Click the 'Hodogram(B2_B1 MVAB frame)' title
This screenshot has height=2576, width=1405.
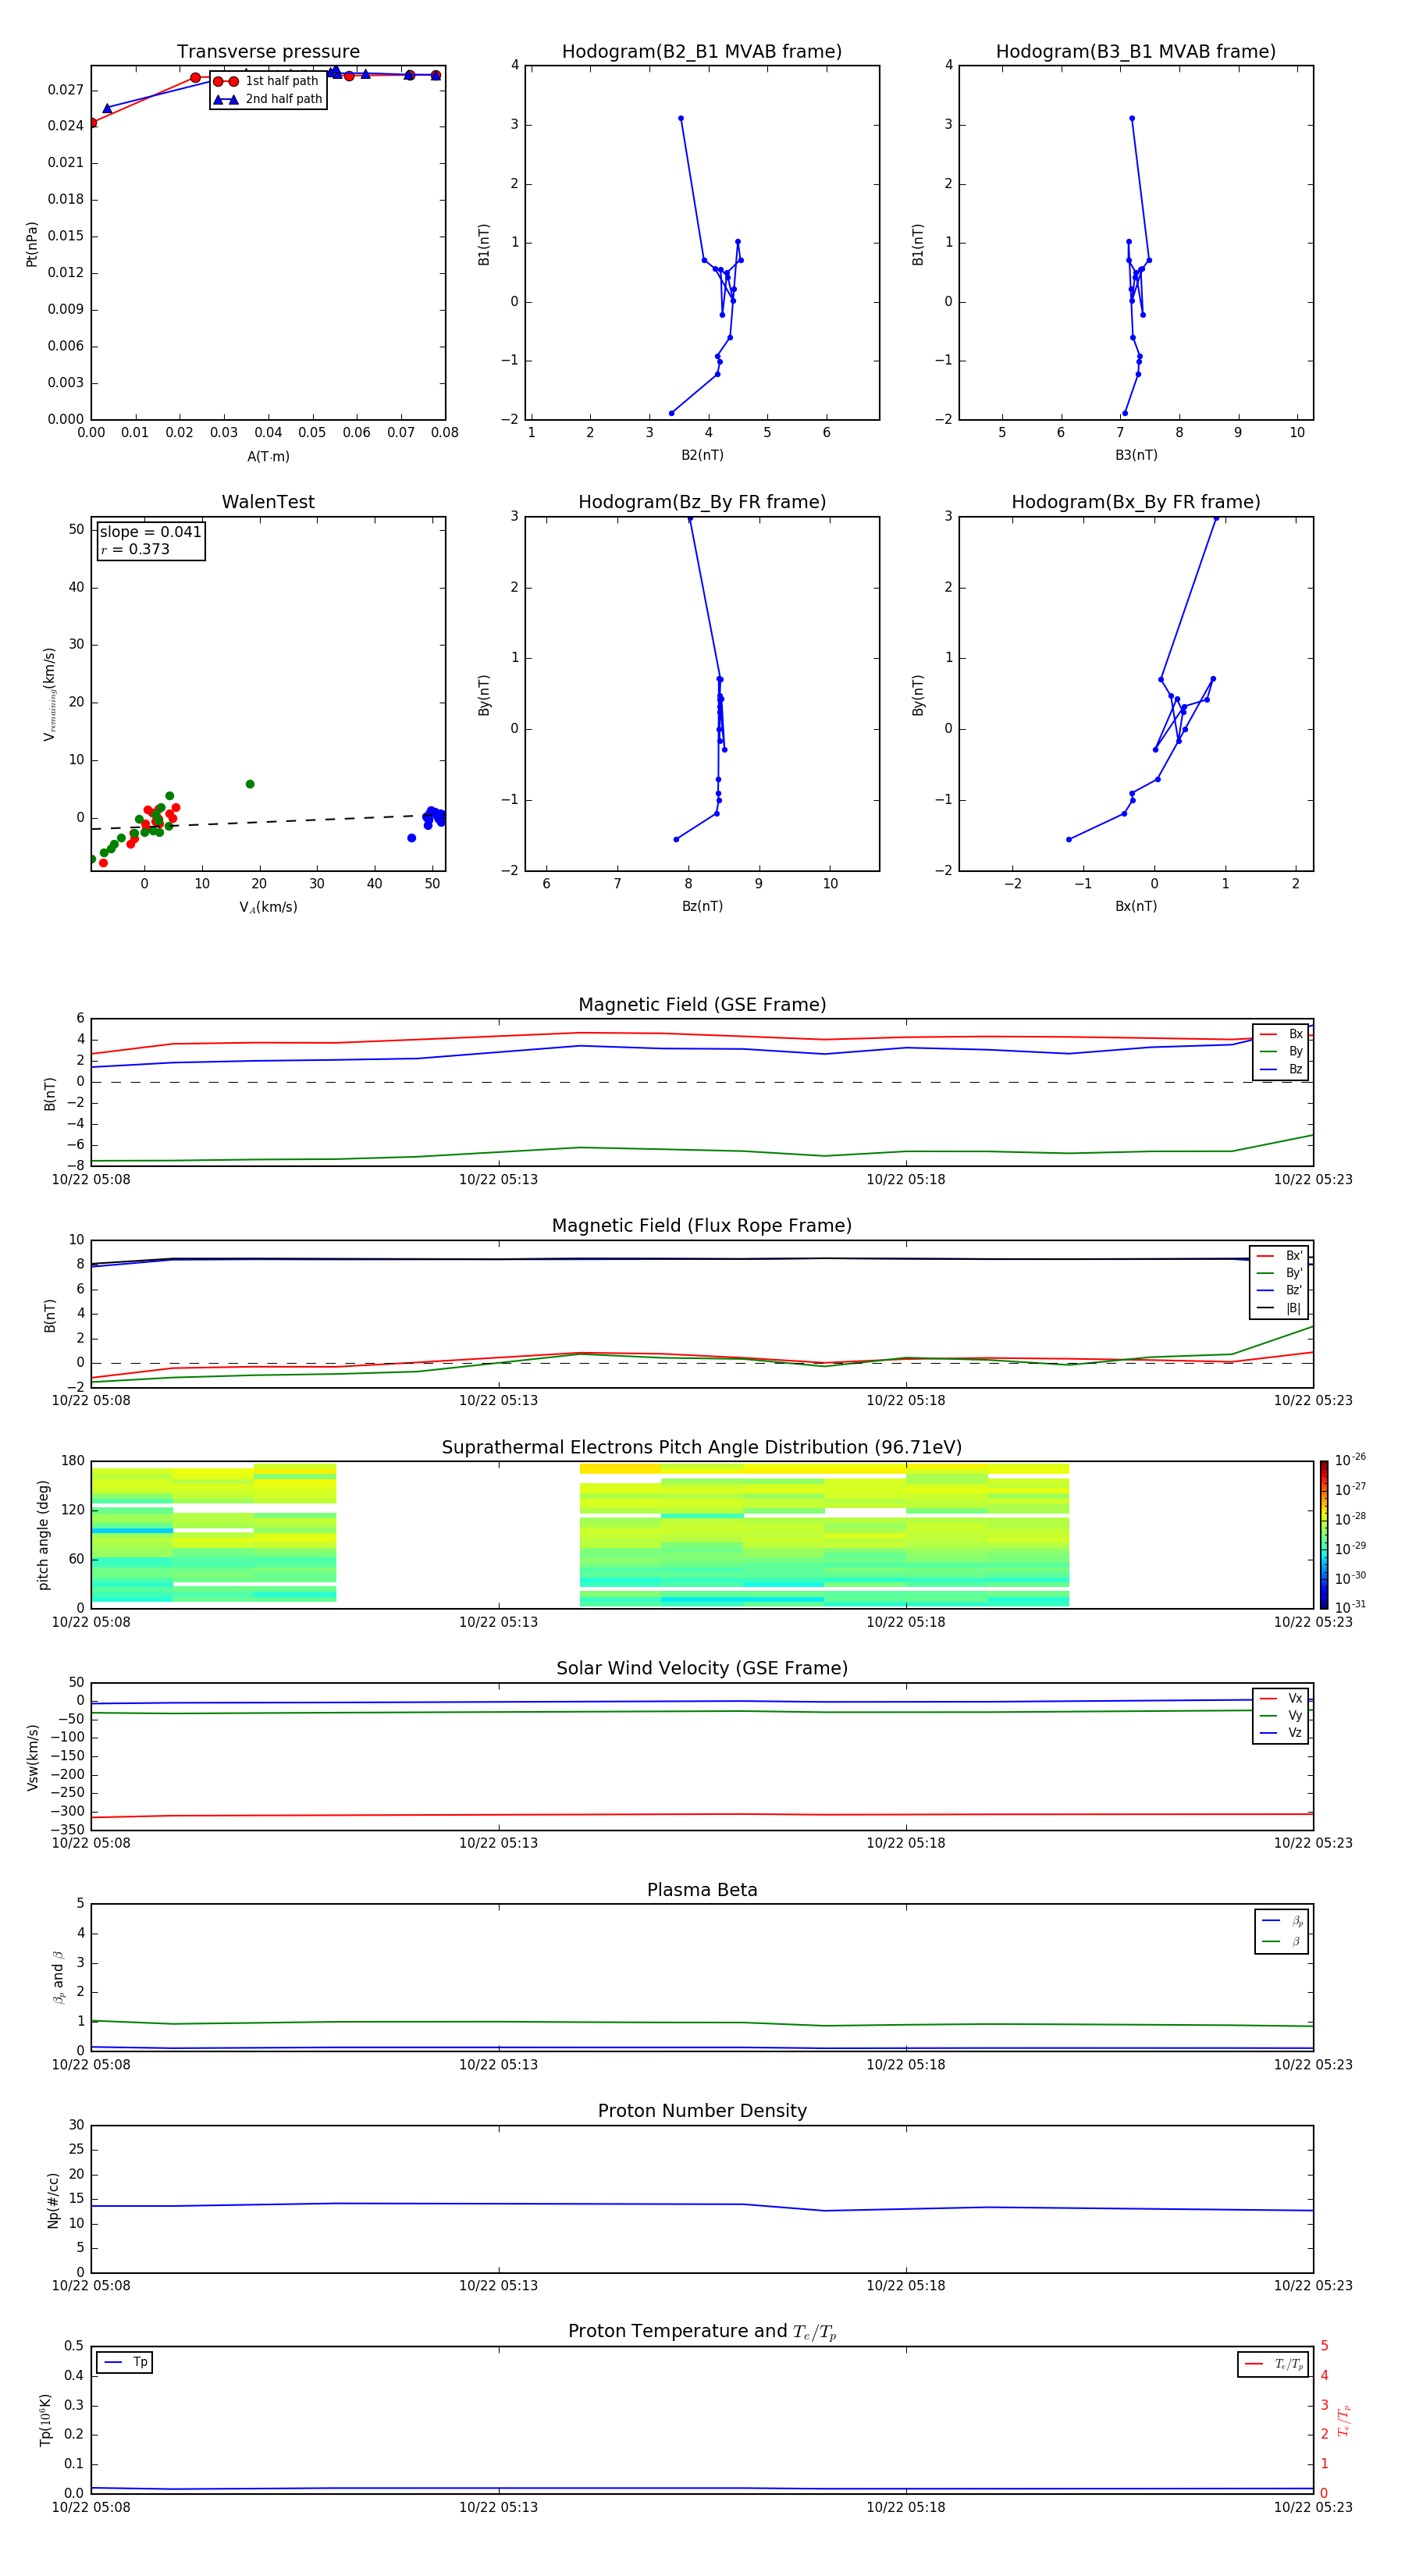[x=702, y=52]
